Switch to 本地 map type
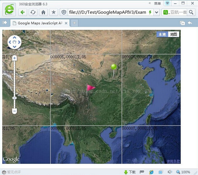The image size is (198, 175). coord(162,34)
